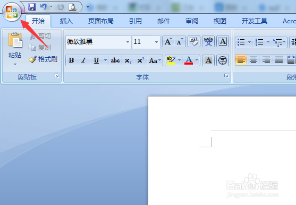Open the 开发工具 tab

[x=255, y=21]
